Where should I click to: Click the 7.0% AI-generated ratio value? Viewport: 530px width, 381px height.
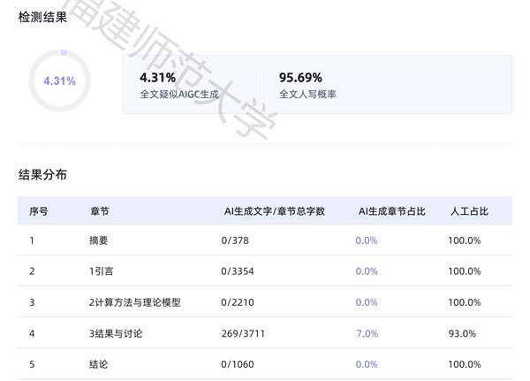click(367, 333)
